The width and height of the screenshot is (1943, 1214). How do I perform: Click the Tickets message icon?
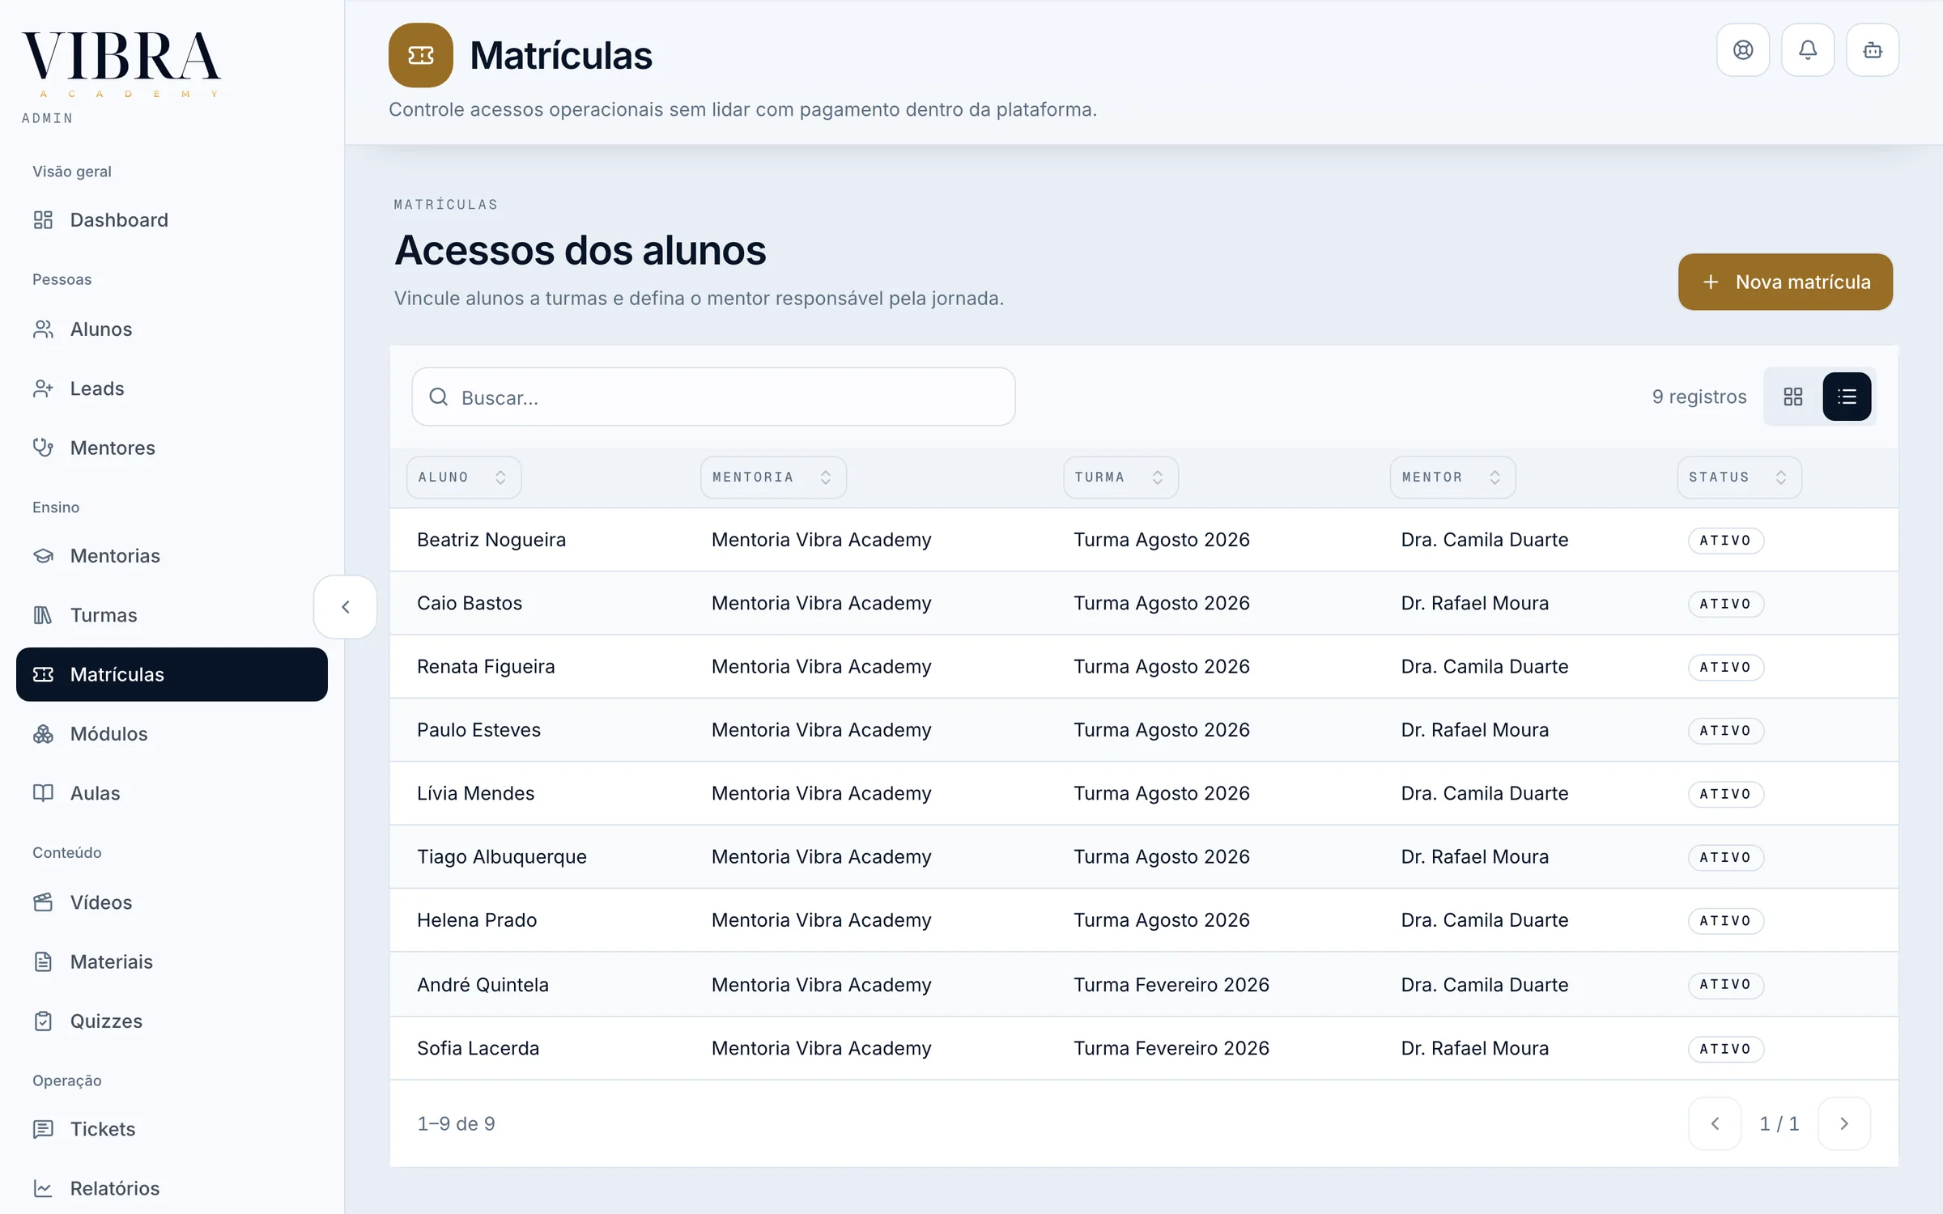pos(43,1129)
